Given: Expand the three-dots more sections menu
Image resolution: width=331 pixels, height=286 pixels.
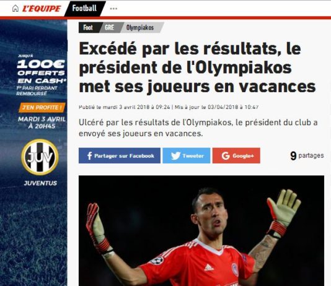Looking at the screenshot, I should (113, 9).
